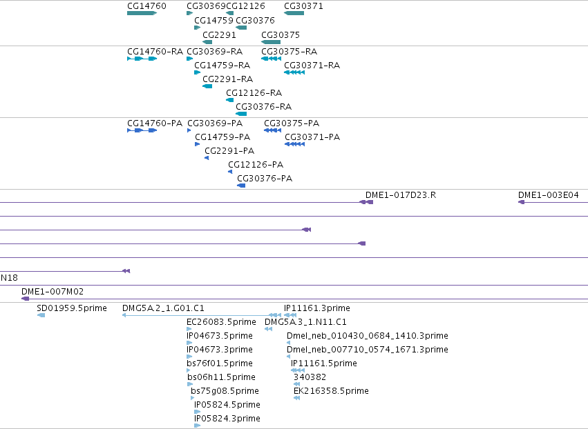Click the DME1-017D23.R clone label
This screenshot has height=429, width=588.
point(401,195)
